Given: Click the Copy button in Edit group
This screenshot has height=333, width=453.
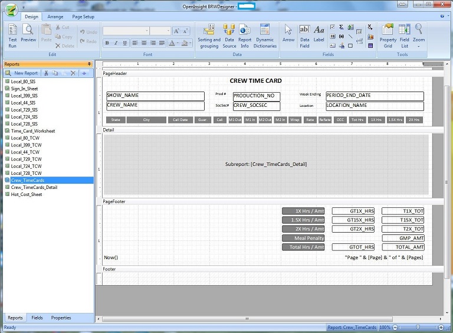Looking at the screenshot, I should point(63,37).
